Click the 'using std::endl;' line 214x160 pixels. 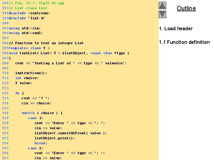[x=26, y=33]
